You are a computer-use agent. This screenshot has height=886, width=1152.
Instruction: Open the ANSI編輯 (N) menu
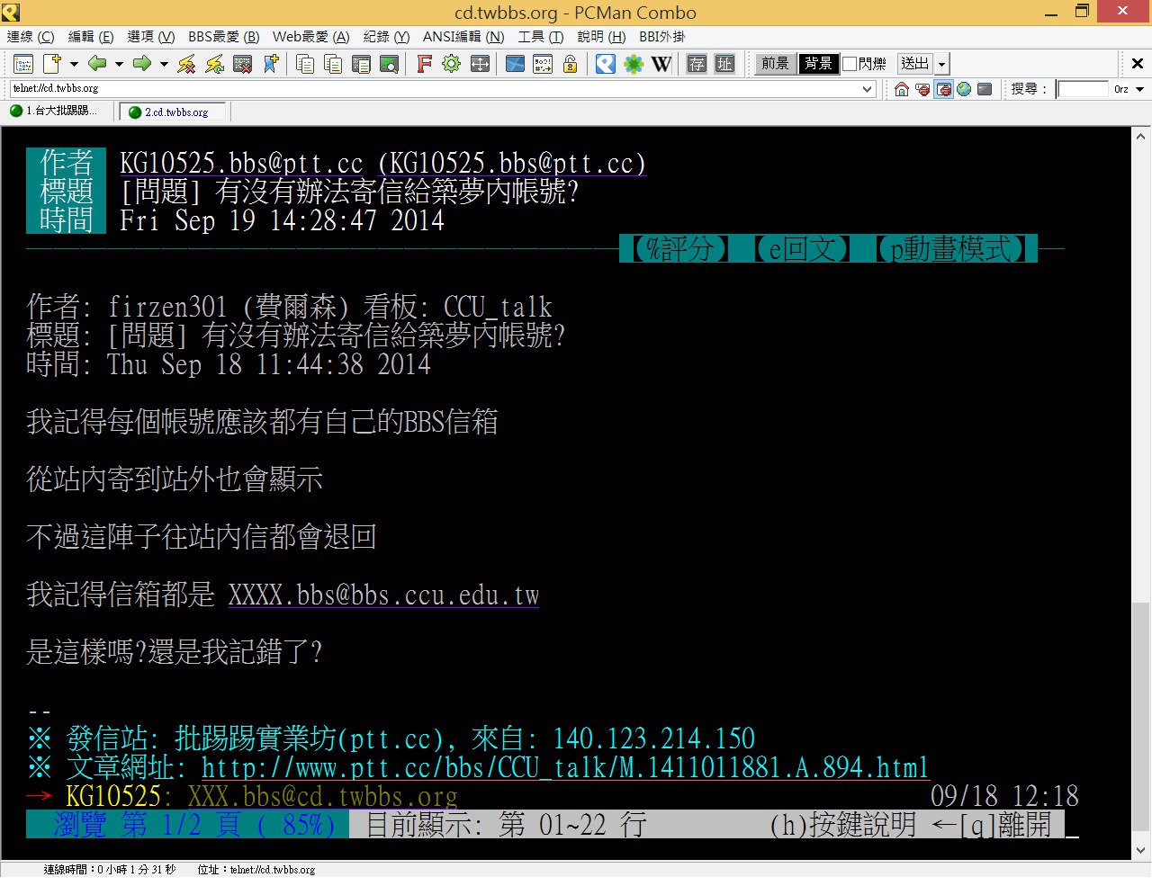(x=463, y=37)
